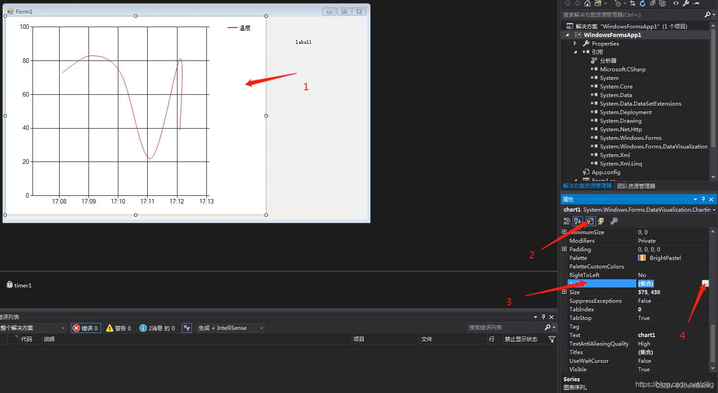Click the timer1 component icon in the tray
This screenshot has height=393, width=718.
tap(9, 285)
